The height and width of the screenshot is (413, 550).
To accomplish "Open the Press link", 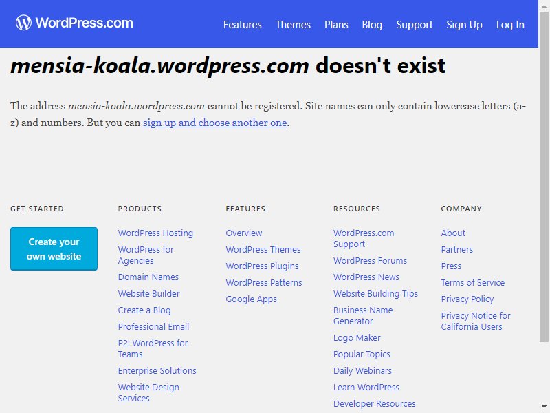I will tap(451, 266).
